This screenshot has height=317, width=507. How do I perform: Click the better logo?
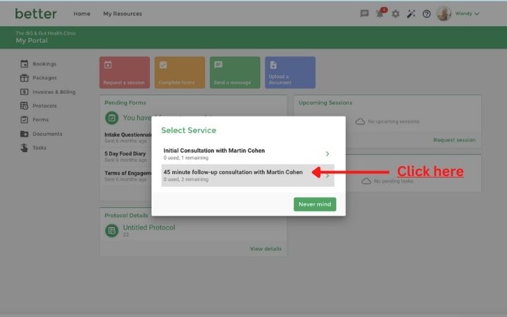click(36, 13)
